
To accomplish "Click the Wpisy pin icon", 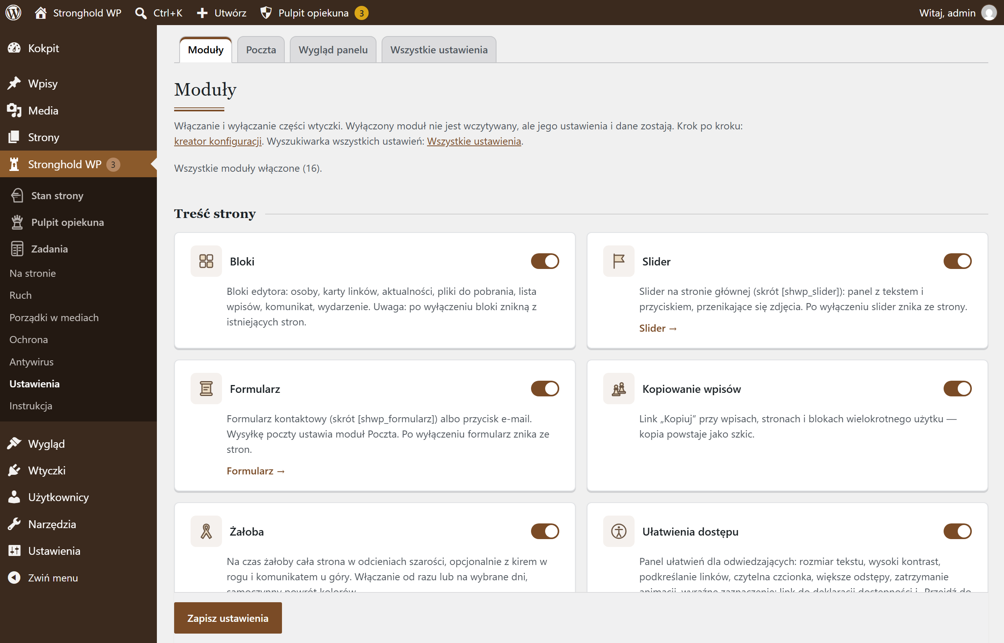I will 14,83.
